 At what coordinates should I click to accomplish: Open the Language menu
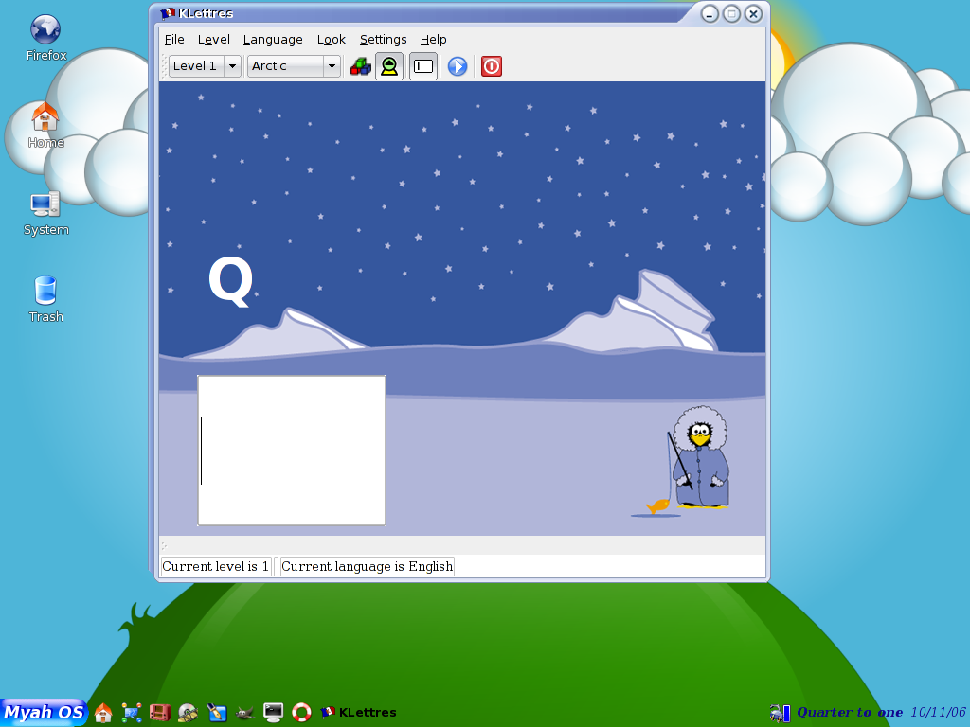tap(273, 40)
